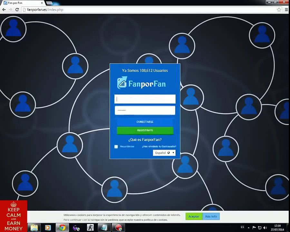This screenshot has width=290, height=232.
Task: Click the red record taskbar icon
Action: click(x=118, y=227)
